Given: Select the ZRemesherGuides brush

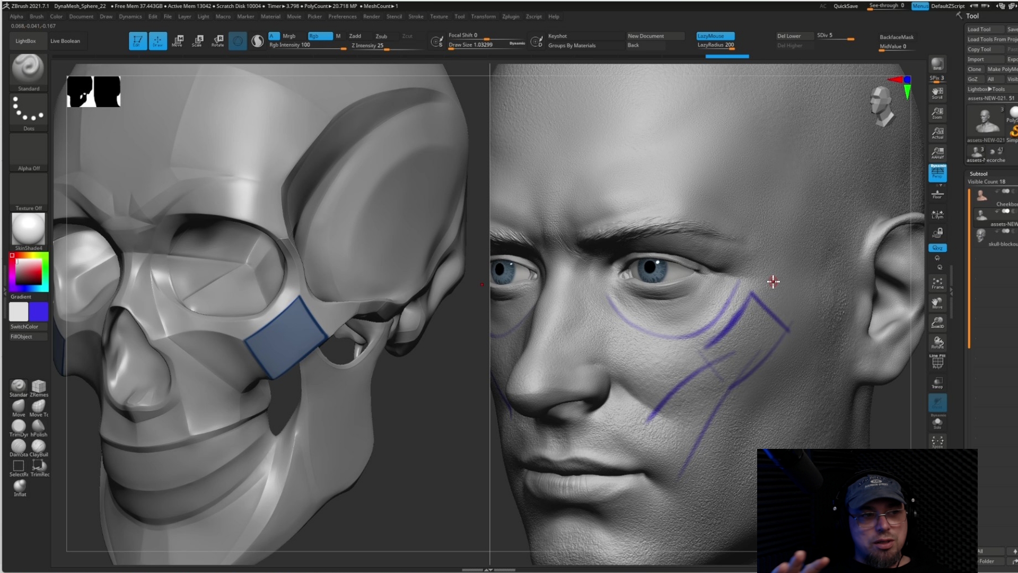Looking at the screenshot, I should point(39,388).
